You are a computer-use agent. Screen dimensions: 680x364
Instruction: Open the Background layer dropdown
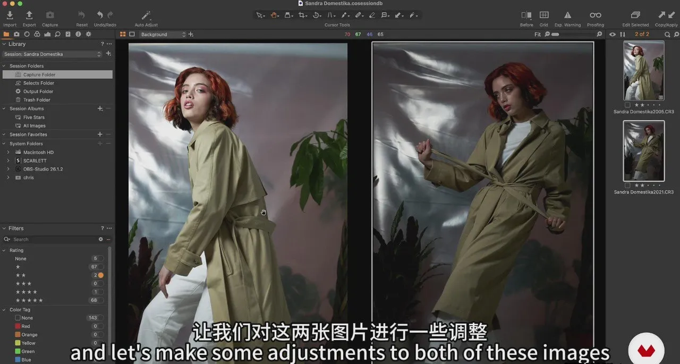(x=163, y=35)
